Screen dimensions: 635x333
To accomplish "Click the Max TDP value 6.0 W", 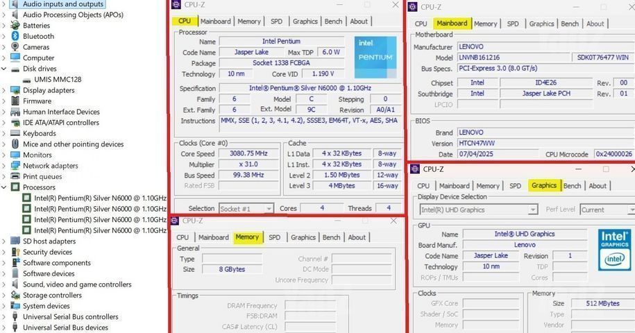I will pos(331,52).
